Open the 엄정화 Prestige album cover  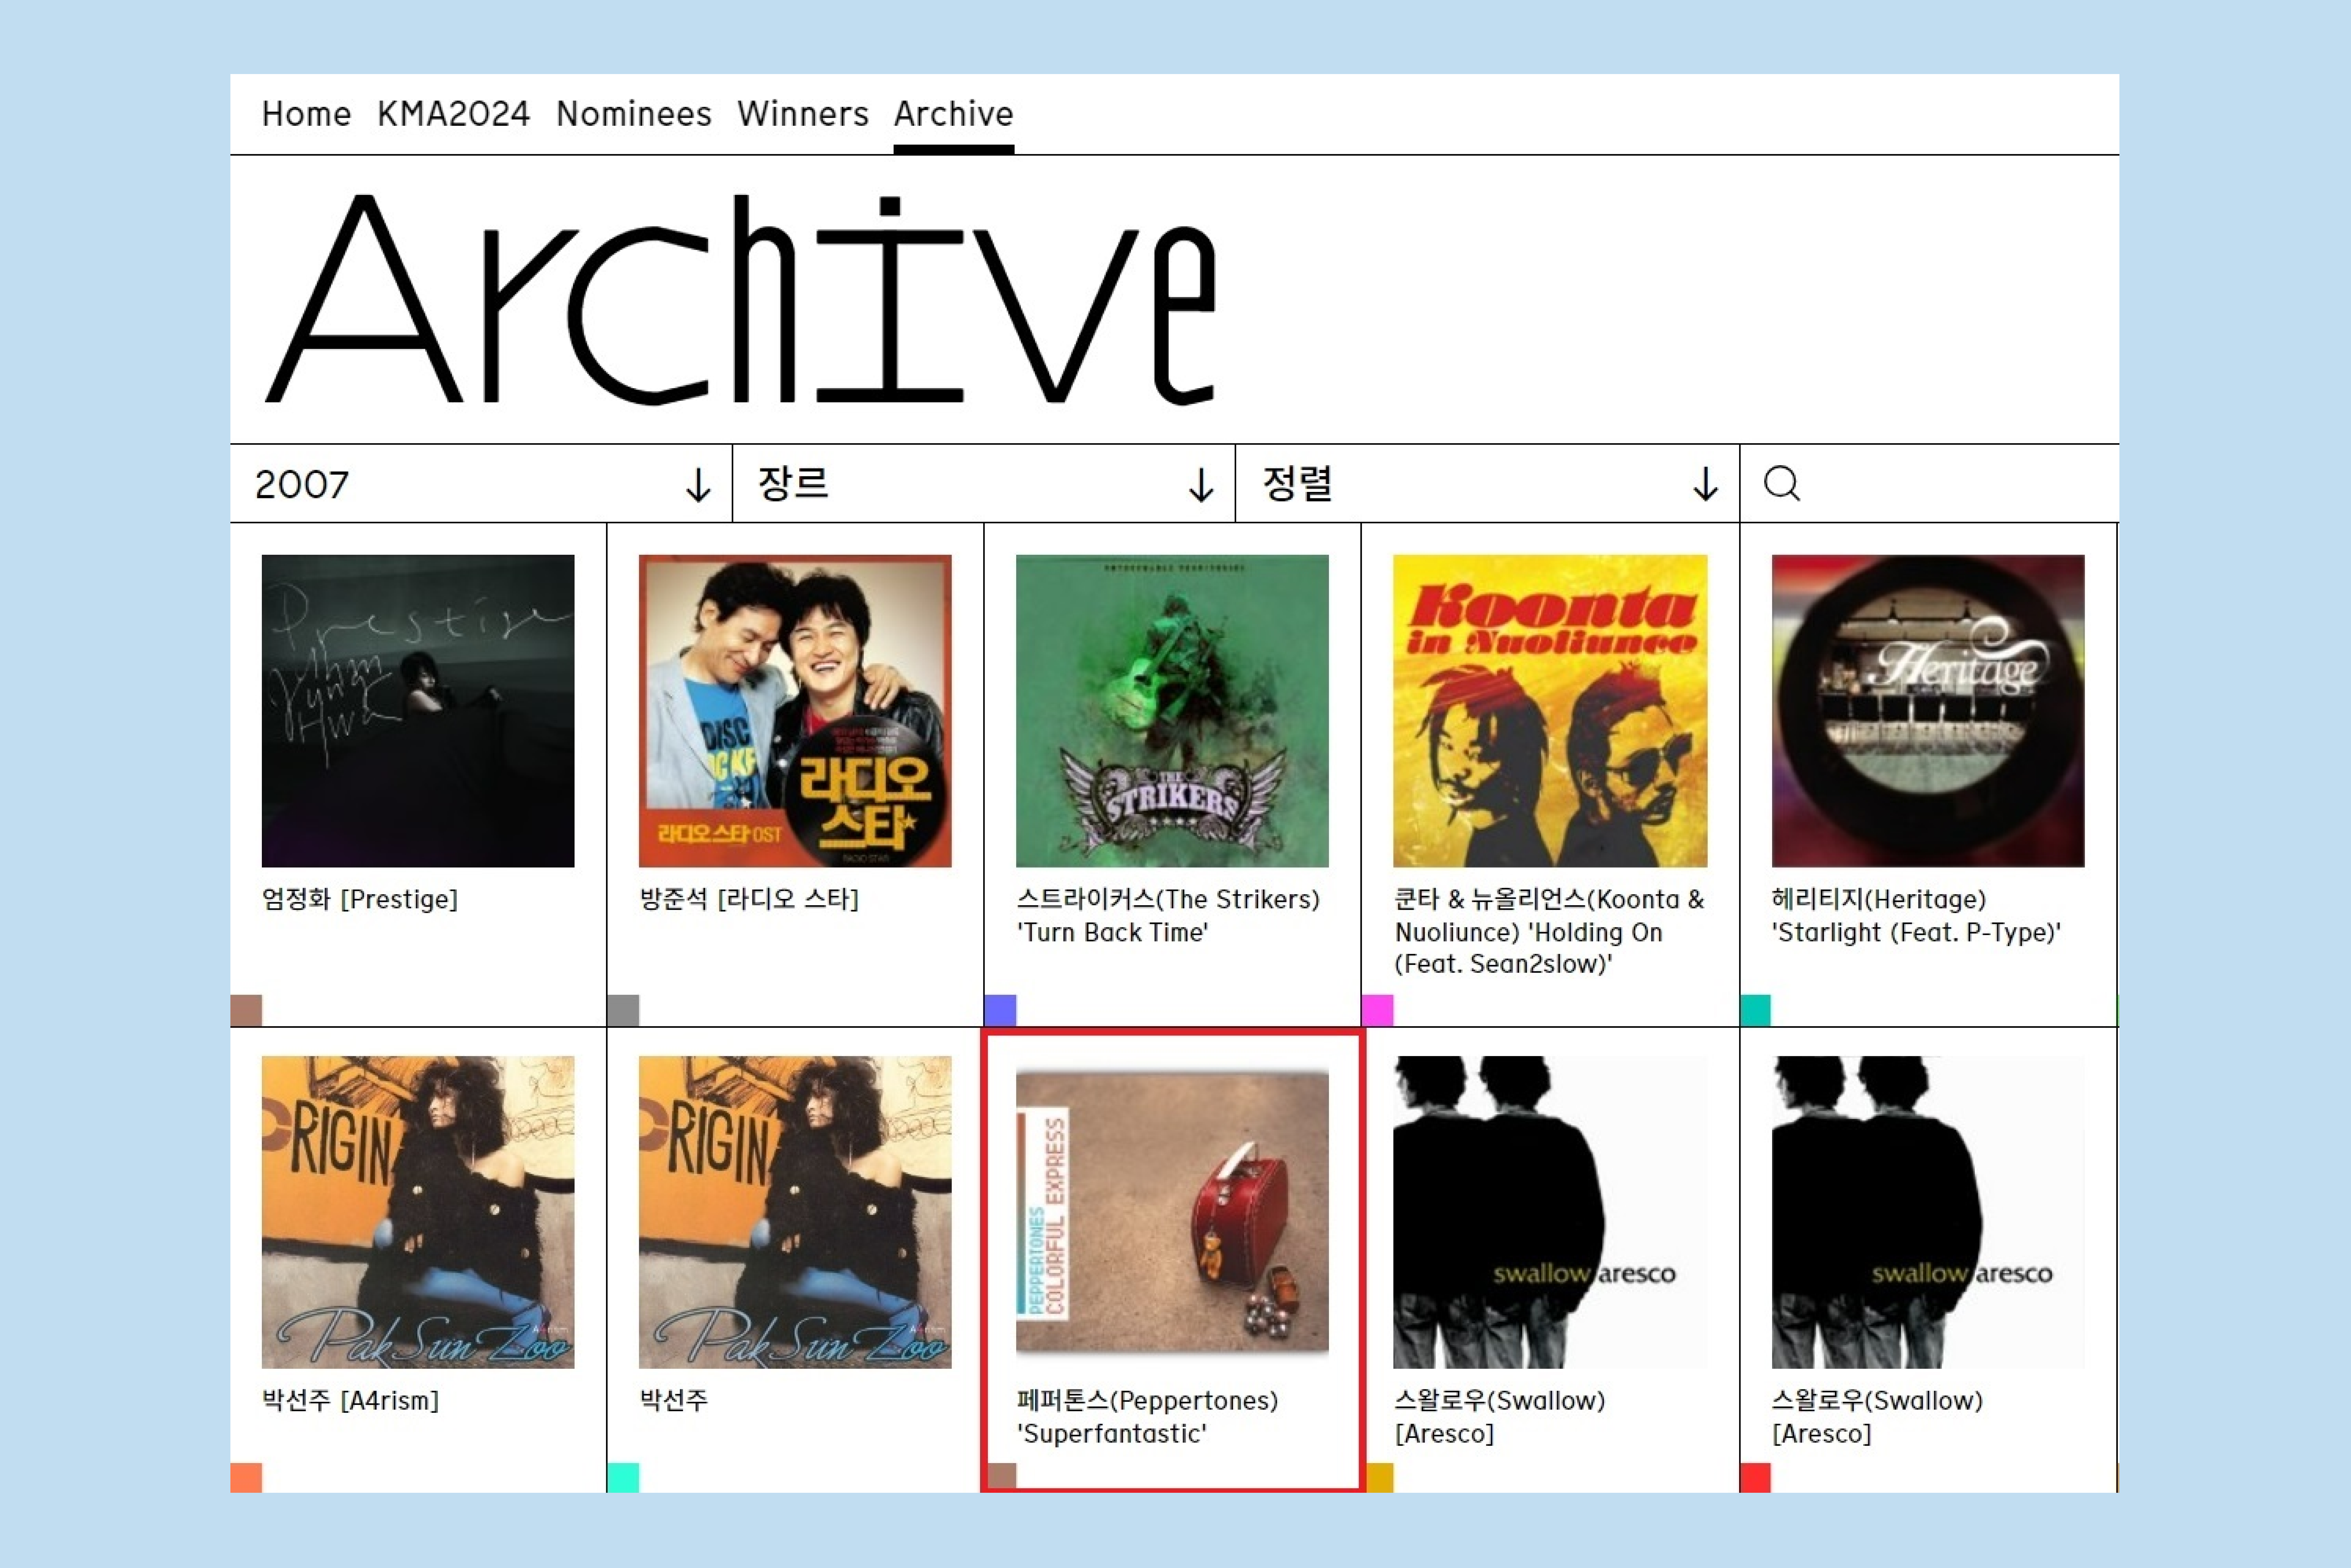[x=418, y=711]
